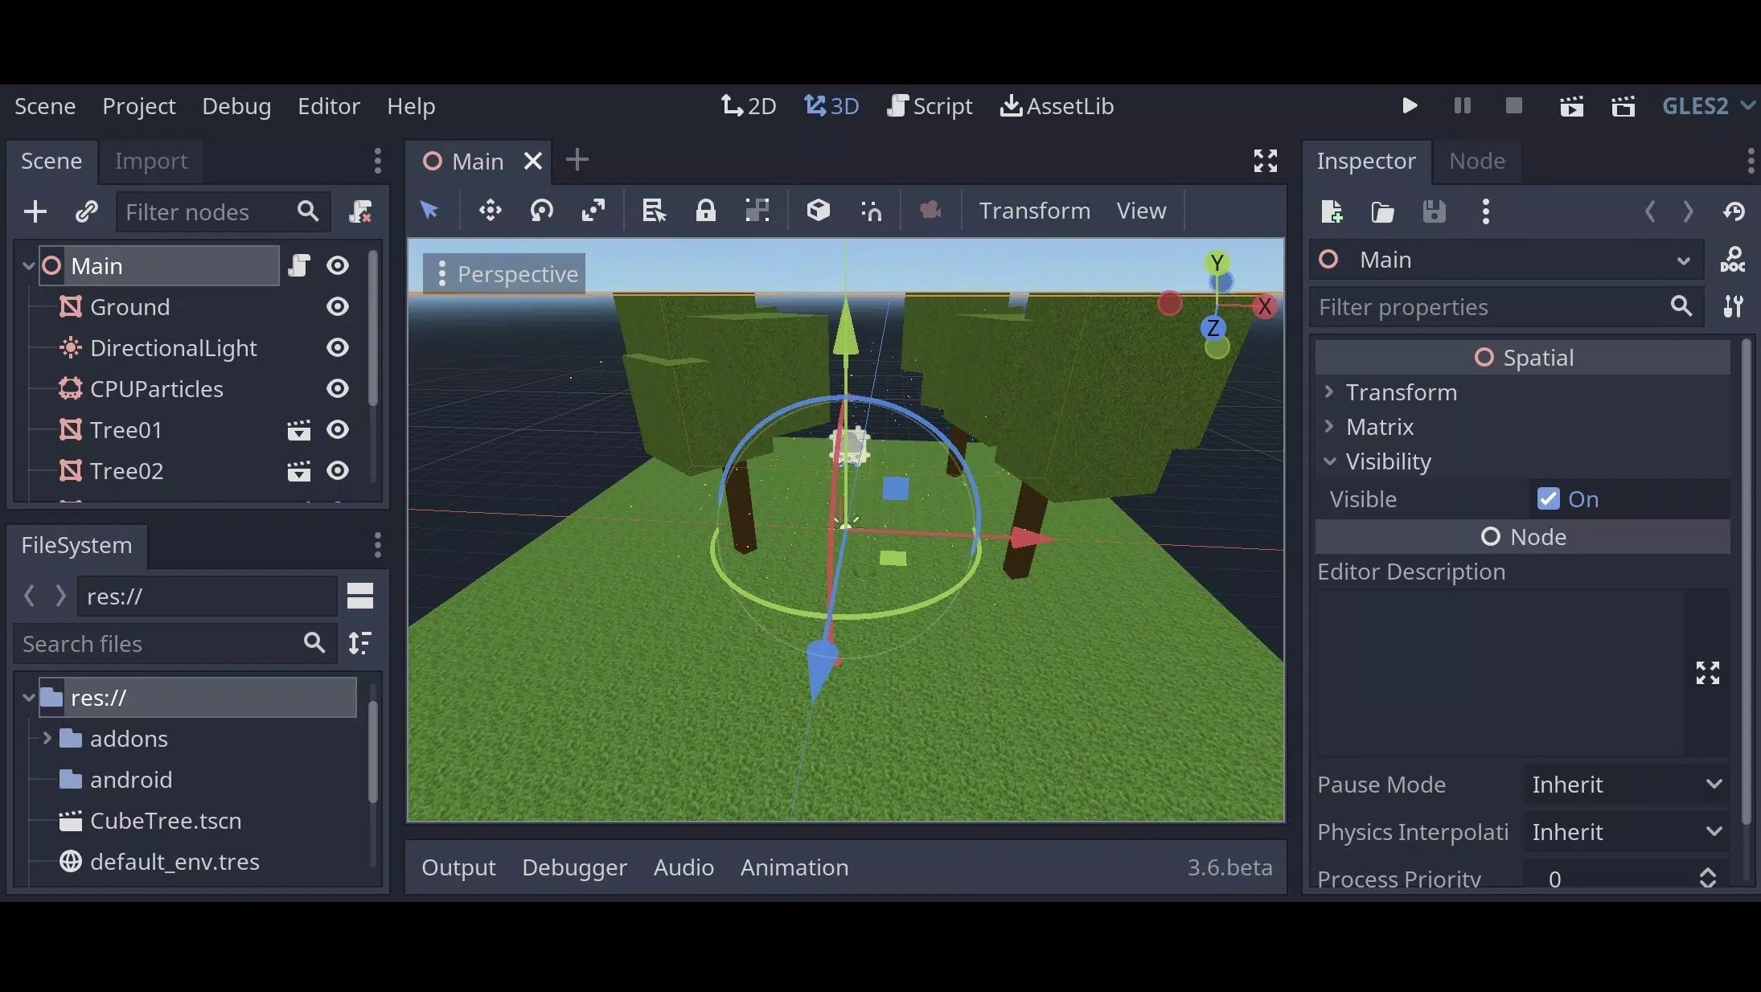Viewport: 1761px width, 992px height.
Task: Hide the Ground node visibility eye
Action: pos(338,307)
